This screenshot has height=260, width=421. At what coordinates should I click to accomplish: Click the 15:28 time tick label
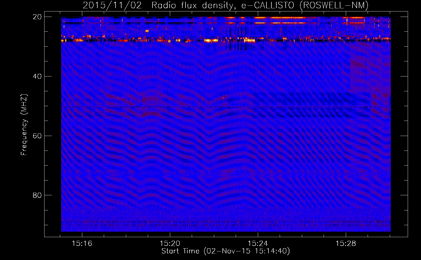point(346,244)
